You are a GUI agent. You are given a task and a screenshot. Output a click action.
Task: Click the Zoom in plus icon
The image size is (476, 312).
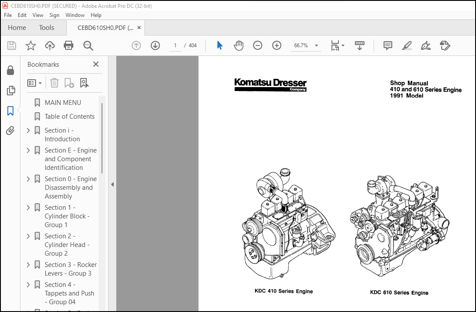(276, 45)
